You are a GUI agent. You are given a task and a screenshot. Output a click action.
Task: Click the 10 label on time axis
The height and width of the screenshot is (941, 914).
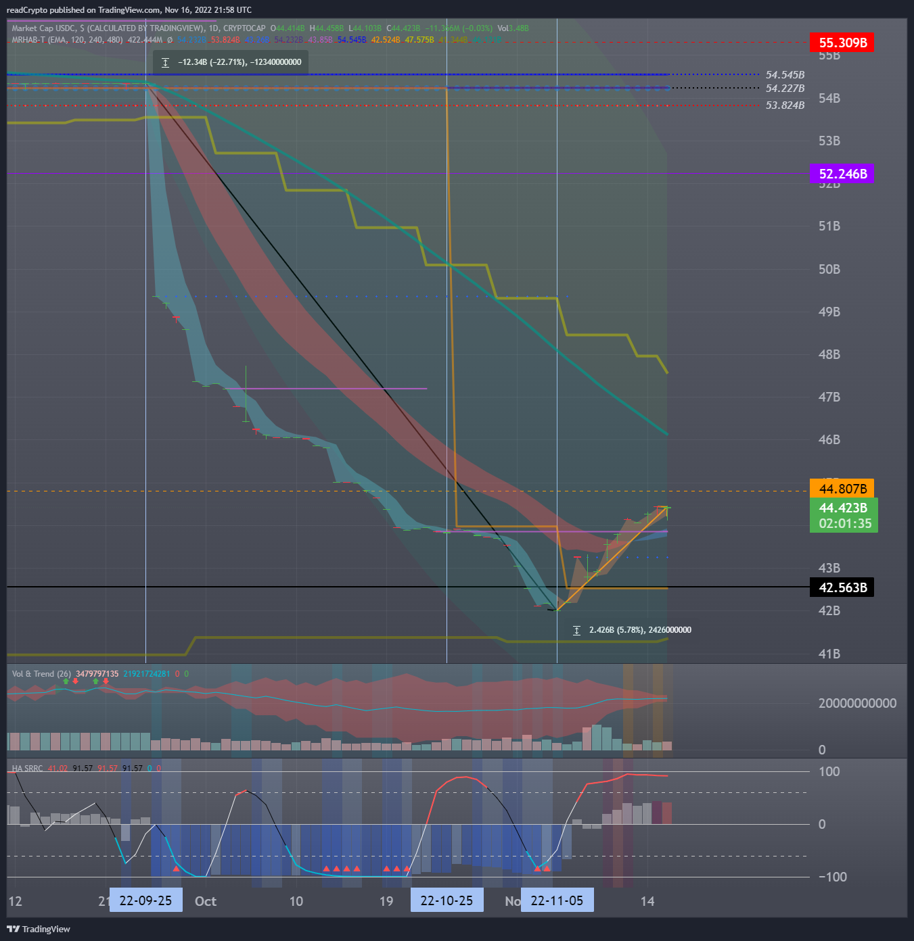pos(296,901)
